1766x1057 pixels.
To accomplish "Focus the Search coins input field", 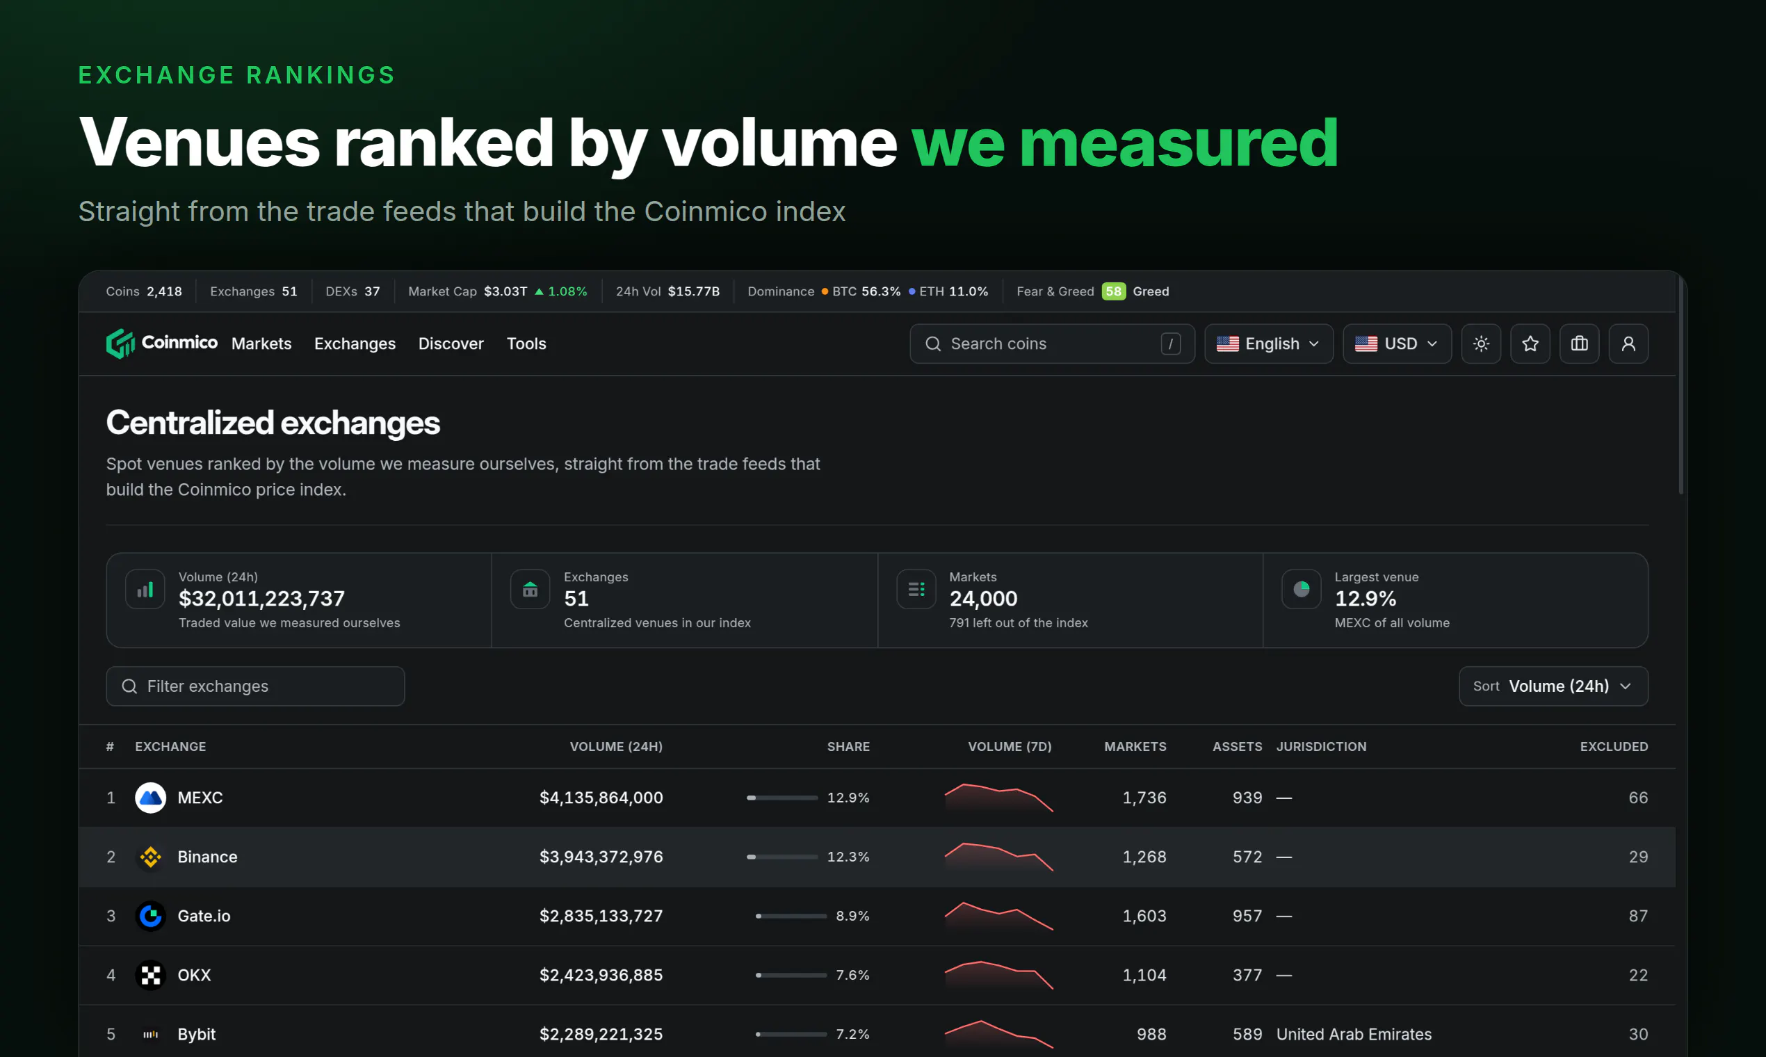I will (x=1052, y=344).
